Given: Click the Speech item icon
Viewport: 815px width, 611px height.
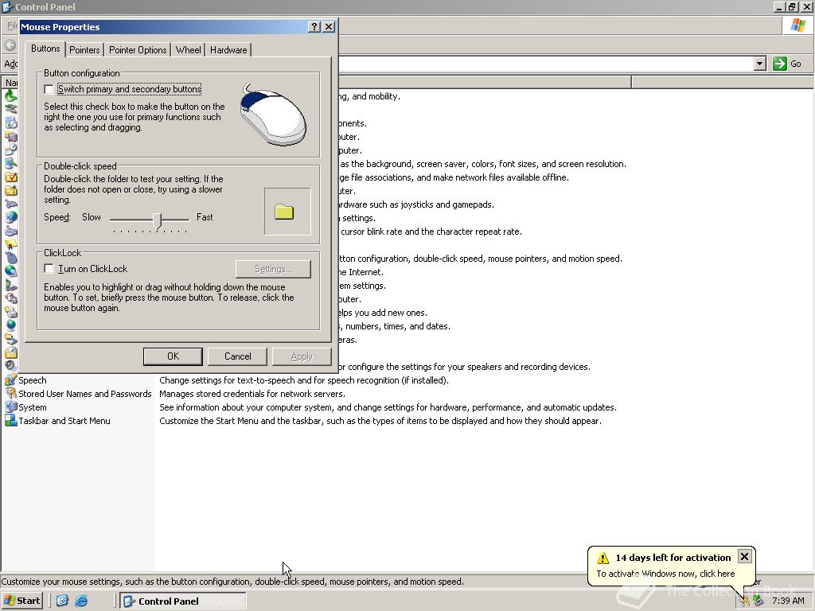Looking at the screenshot, I should (x=11, y=379).
